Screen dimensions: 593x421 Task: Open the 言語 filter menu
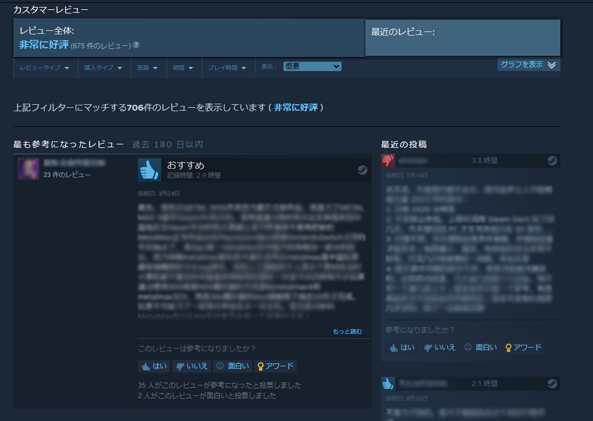point(148,68)
